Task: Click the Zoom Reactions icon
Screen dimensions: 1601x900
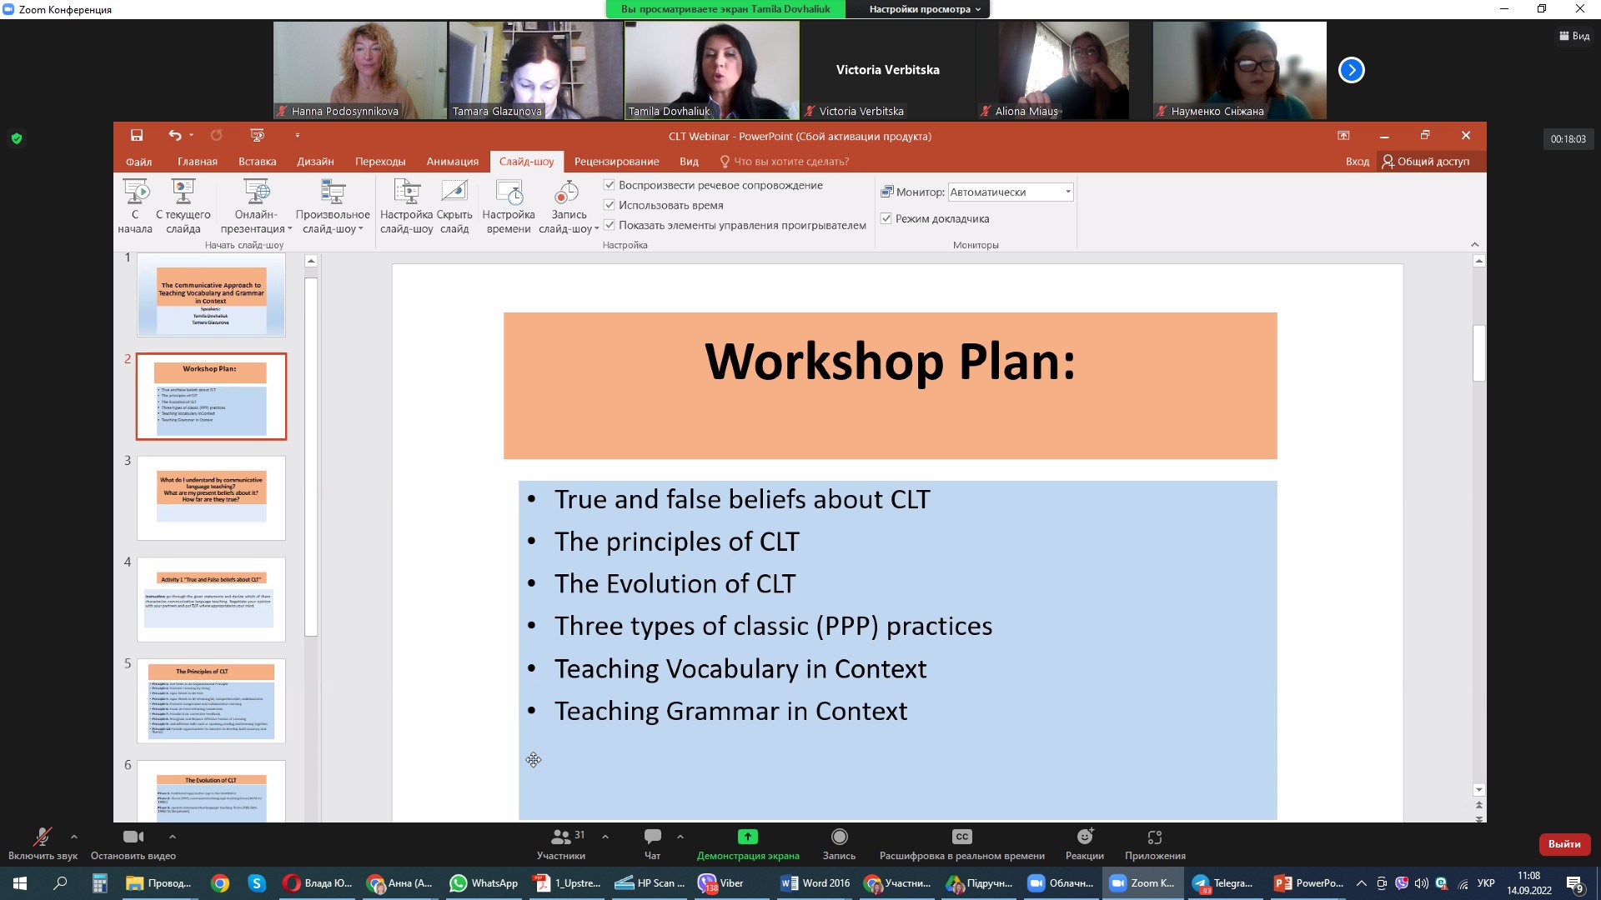Action: point(1084,837)
